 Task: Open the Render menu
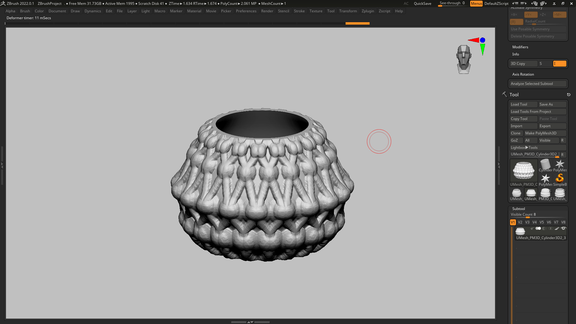267,11
